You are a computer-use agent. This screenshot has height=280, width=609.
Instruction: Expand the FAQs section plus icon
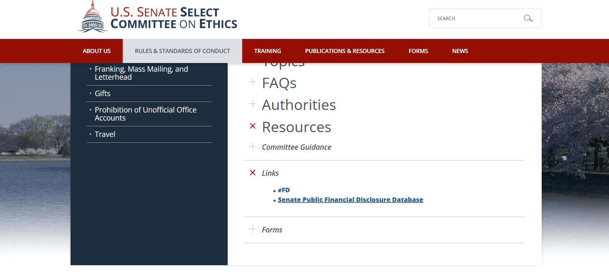click(253, 82)
